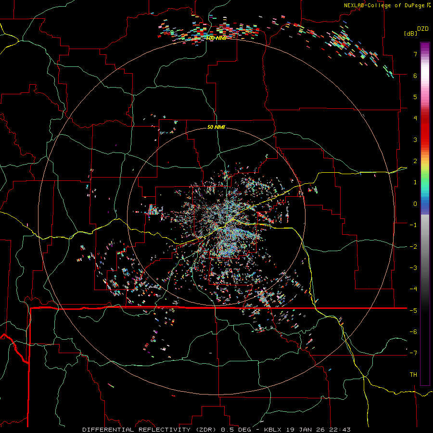433x433 pixels.
Task: Pick the -1 tick label on legend
Action: point(413,225)
